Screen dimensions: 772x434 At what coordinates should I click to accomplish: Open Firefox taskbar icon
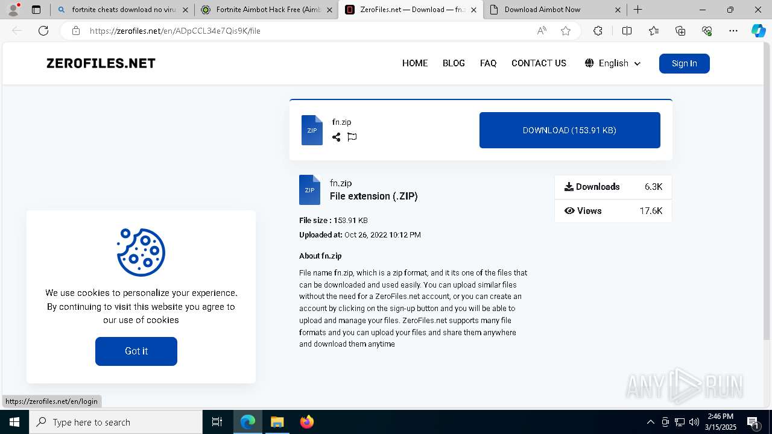[306, 422]
